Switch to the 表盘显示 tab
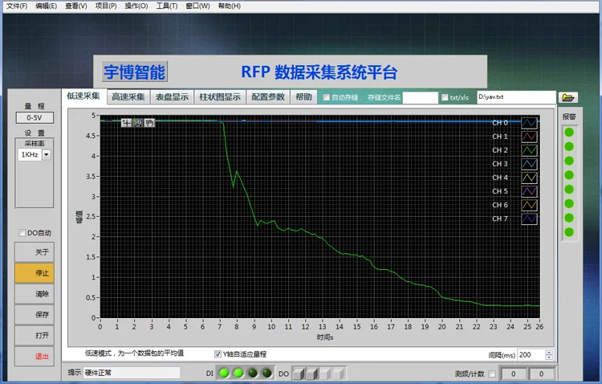The image size is (602, 384). click(172, 97)
